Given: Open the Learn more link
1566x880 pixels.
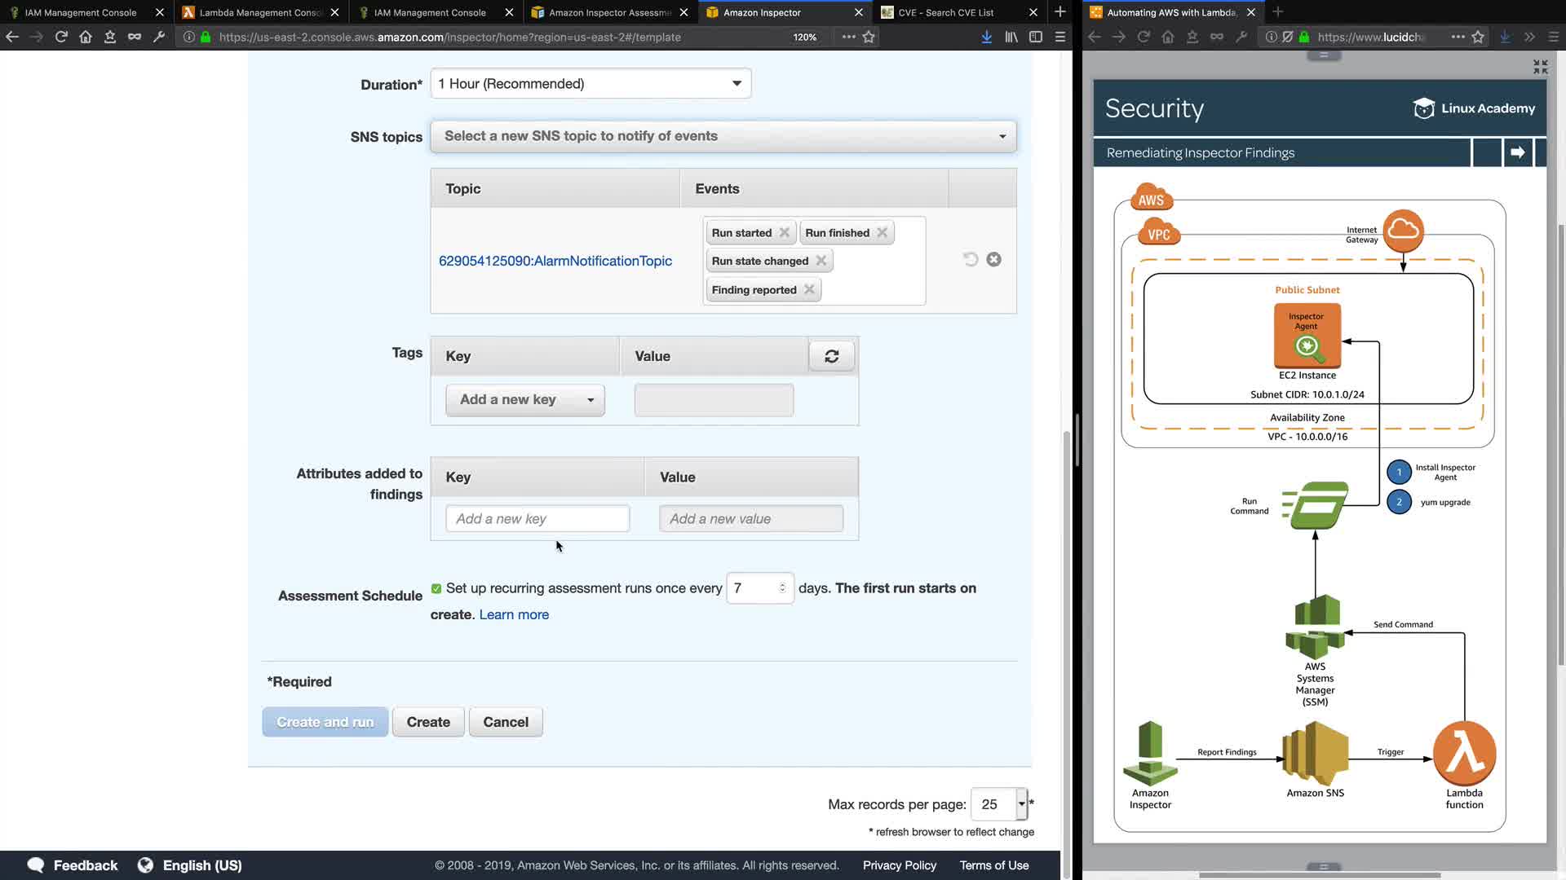Looking at the screenshot, I should pos(514,614).
